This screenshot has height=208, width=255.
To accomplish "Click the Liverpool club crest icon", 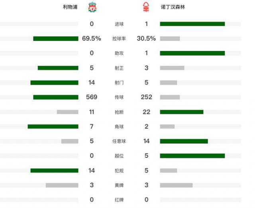I will [92, 7].
